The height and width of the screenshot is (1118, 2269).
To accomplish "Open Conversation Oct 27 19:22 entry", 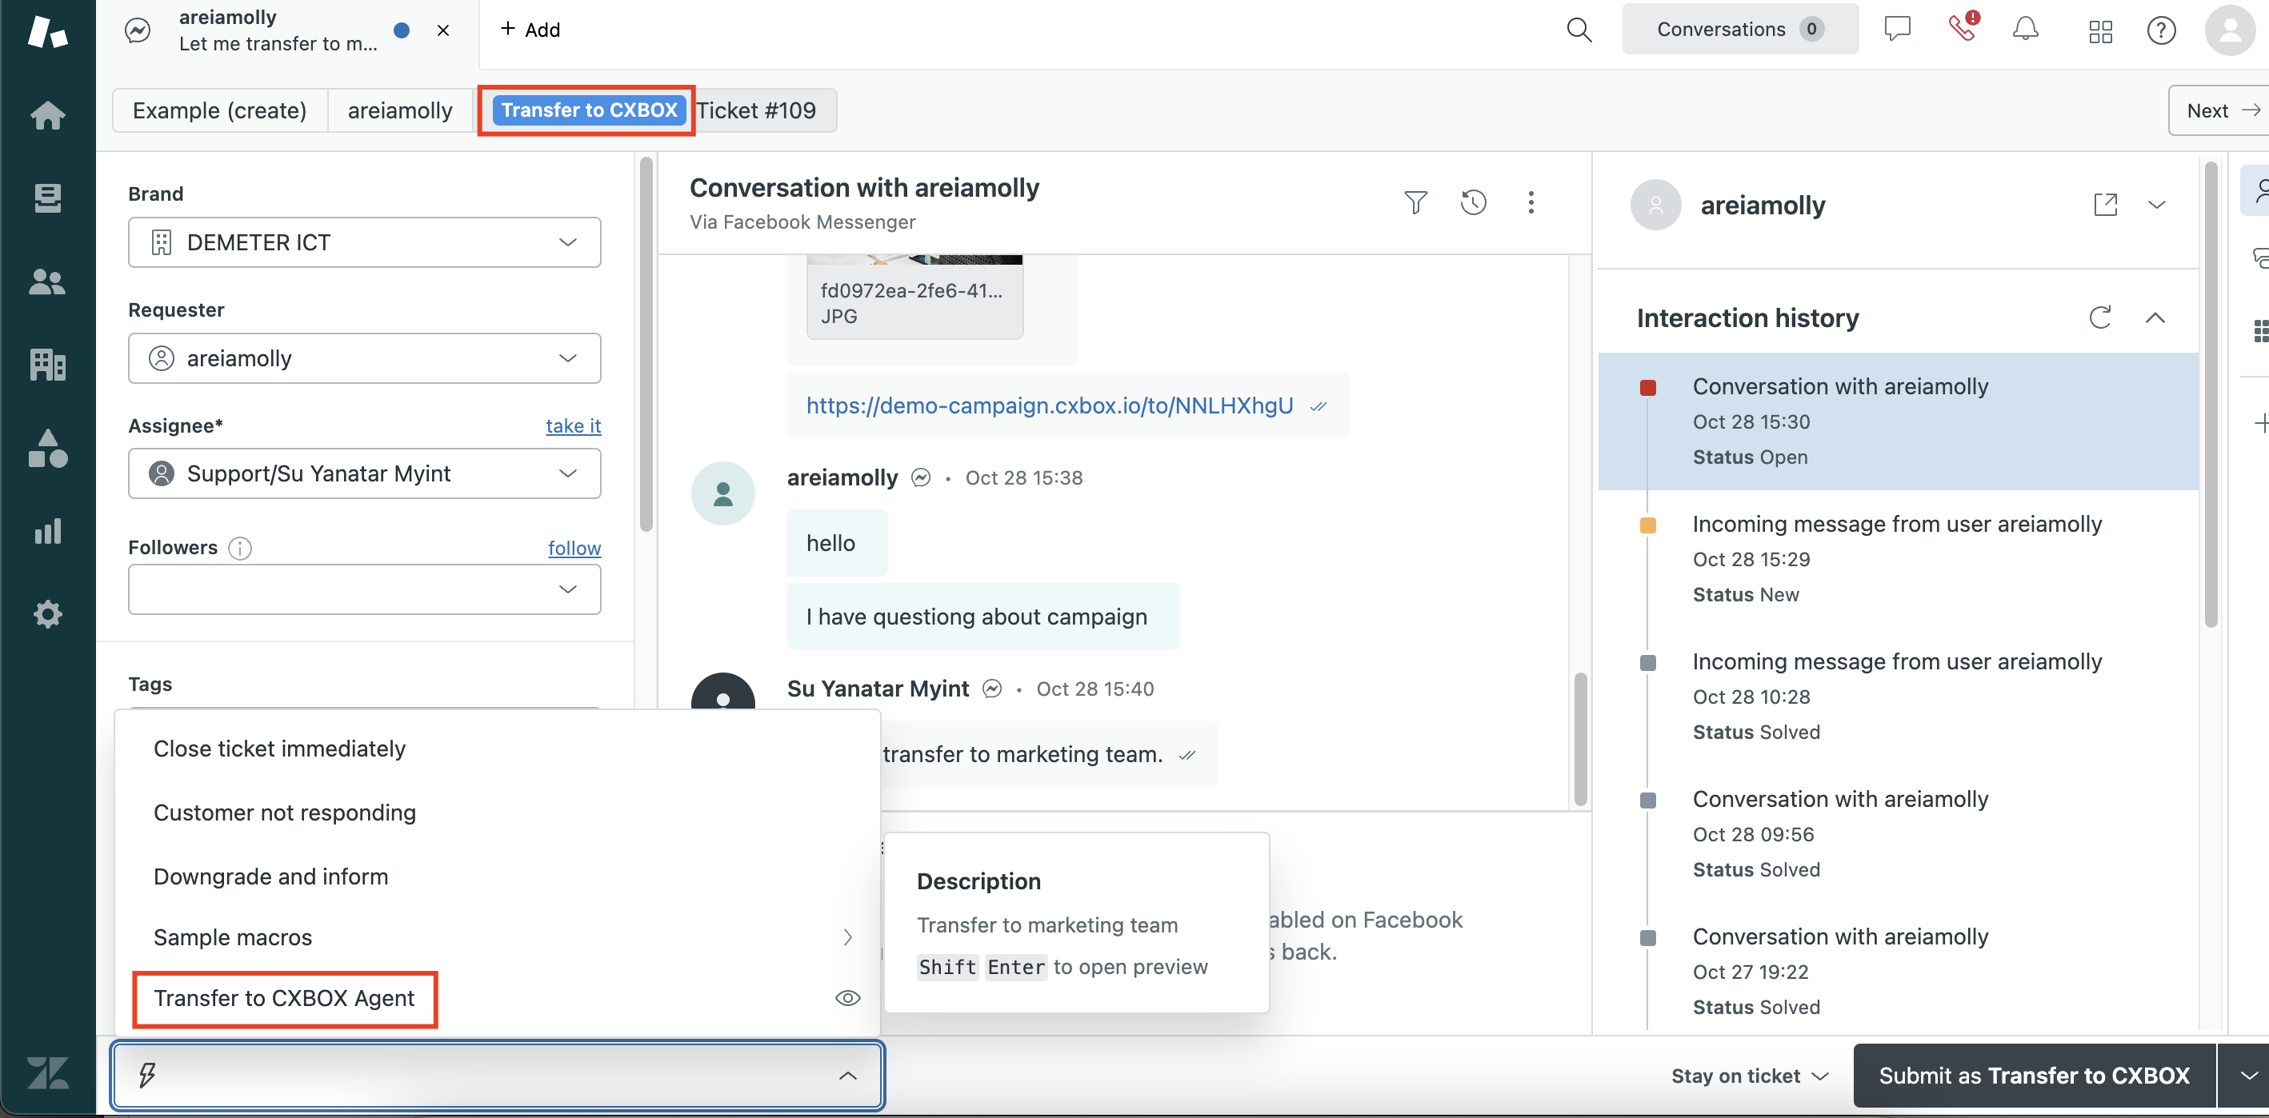I will (1897, 971).
